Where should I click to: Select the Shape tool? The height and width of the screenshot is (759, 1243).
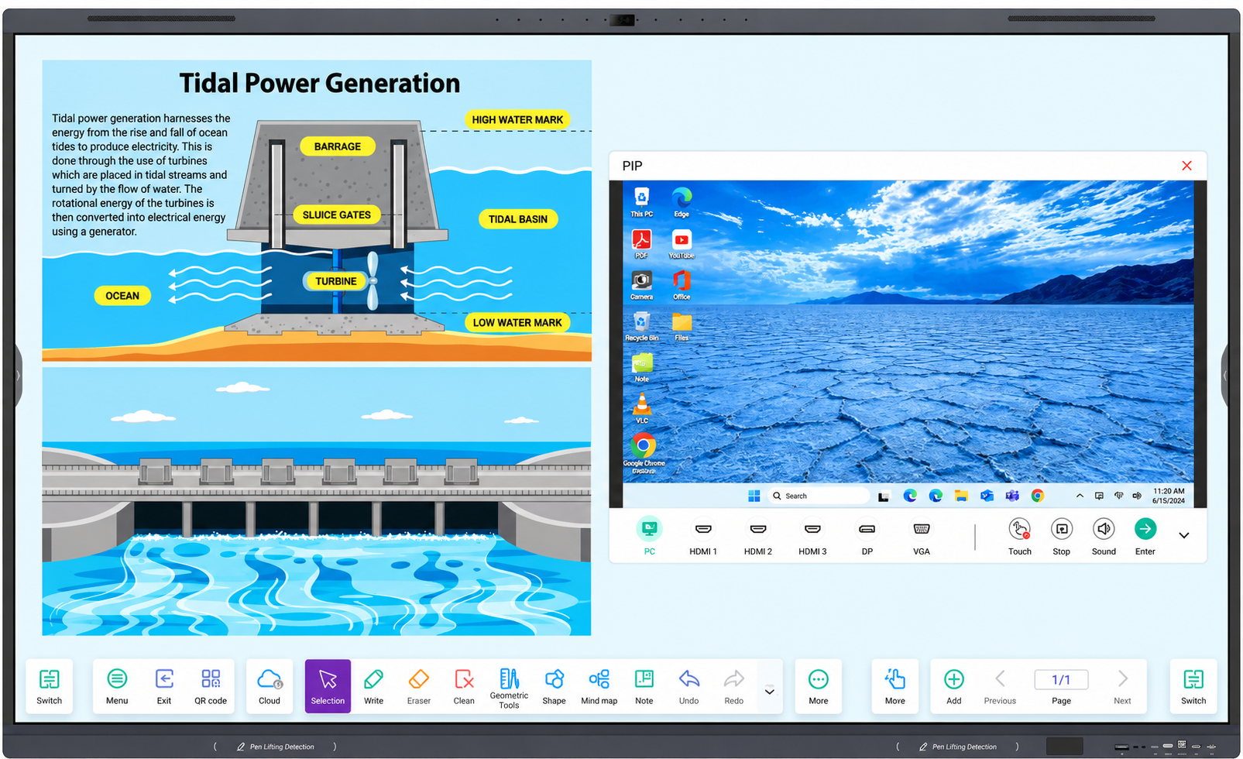click(554, 686)
